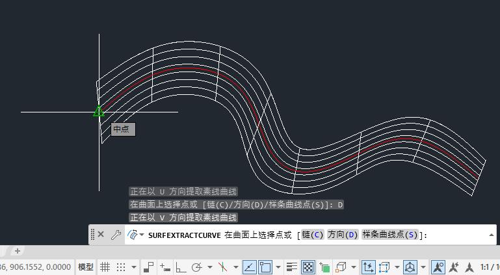
Task: Expand command history arrow
Action: (x=492, y=235)
